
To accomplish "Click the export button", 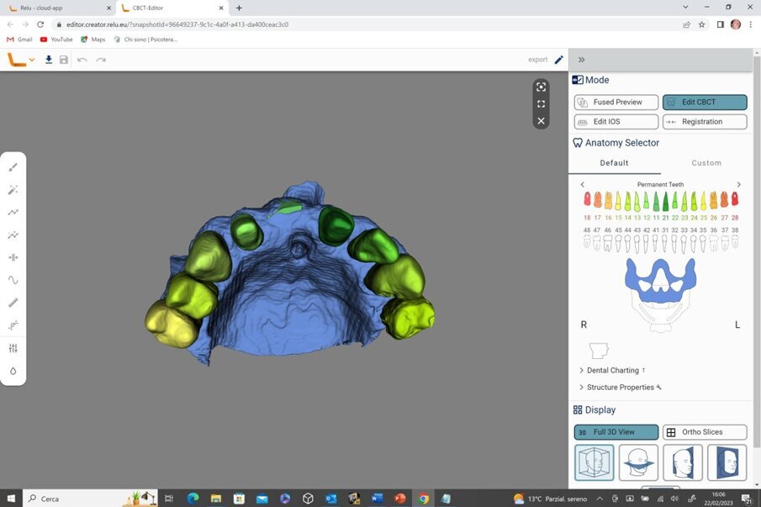I will click(538, 60).
